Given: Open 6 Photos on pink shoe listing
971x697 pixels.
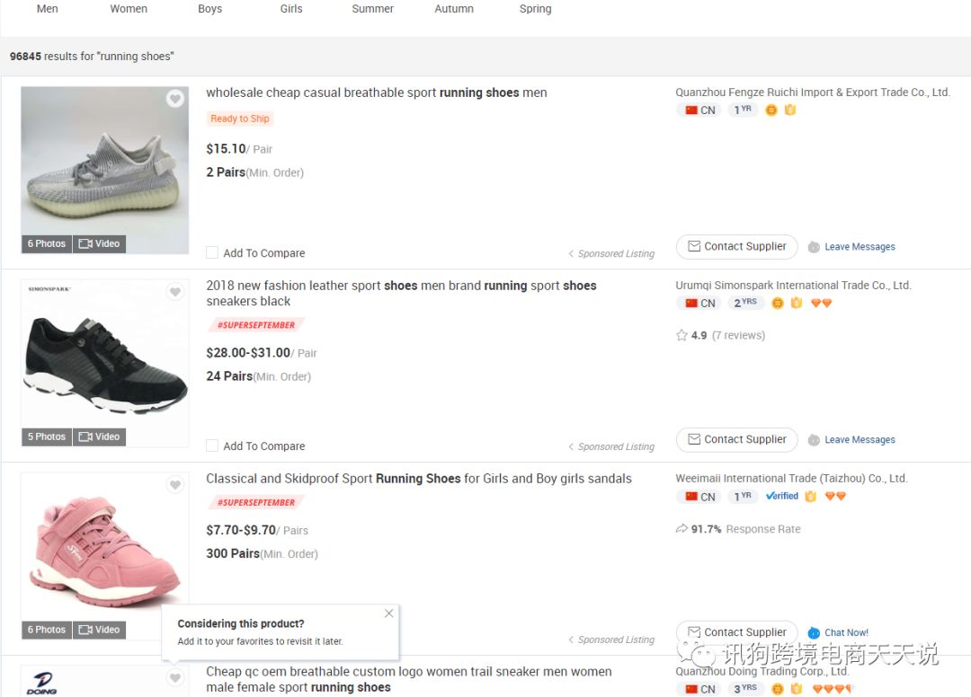Looking at the screenshot, I should point(47,630).
